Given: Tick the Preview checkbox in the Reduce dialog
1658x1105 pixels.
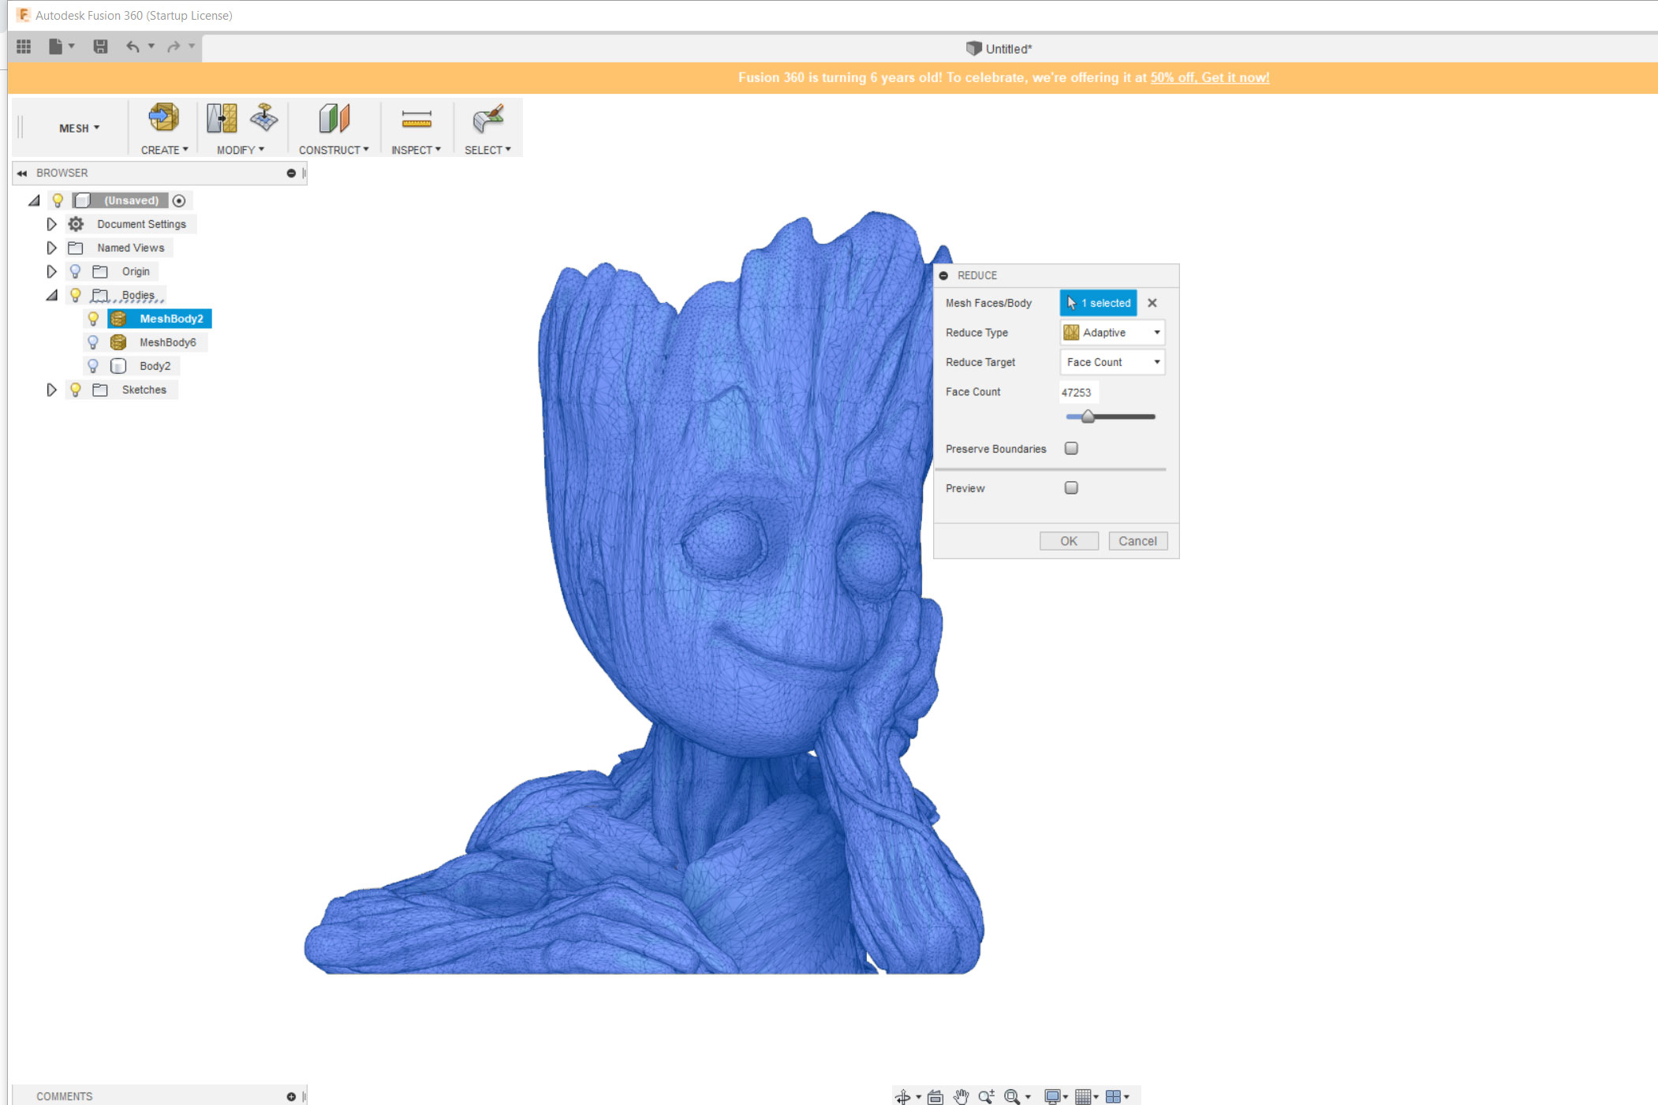Looking at the screenshot, I should 1071,488.
